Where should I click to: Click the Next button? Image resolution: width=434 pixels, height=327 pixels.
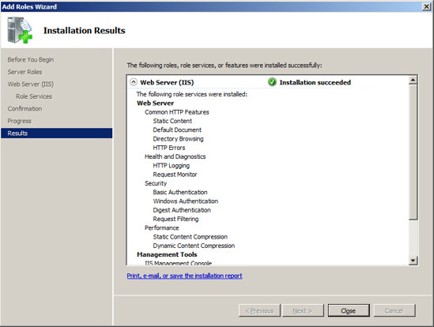(x=303, y=310)
